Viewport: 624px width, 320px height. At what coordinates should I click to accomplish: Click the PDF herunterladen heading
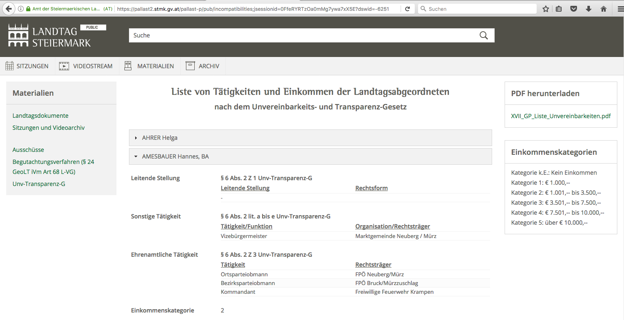click(x=545, y=94)
